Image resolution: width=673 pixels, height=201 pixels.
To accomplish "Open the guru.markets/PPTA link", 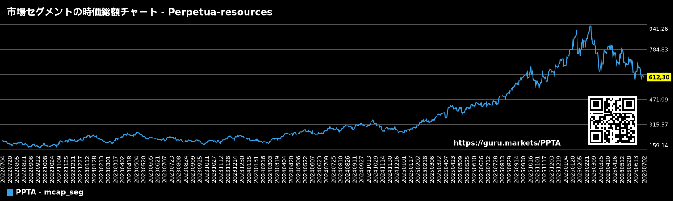I will coord(507,143).
